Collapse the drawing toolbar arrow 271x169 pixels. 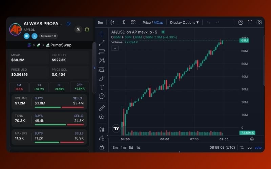[108, 136]
